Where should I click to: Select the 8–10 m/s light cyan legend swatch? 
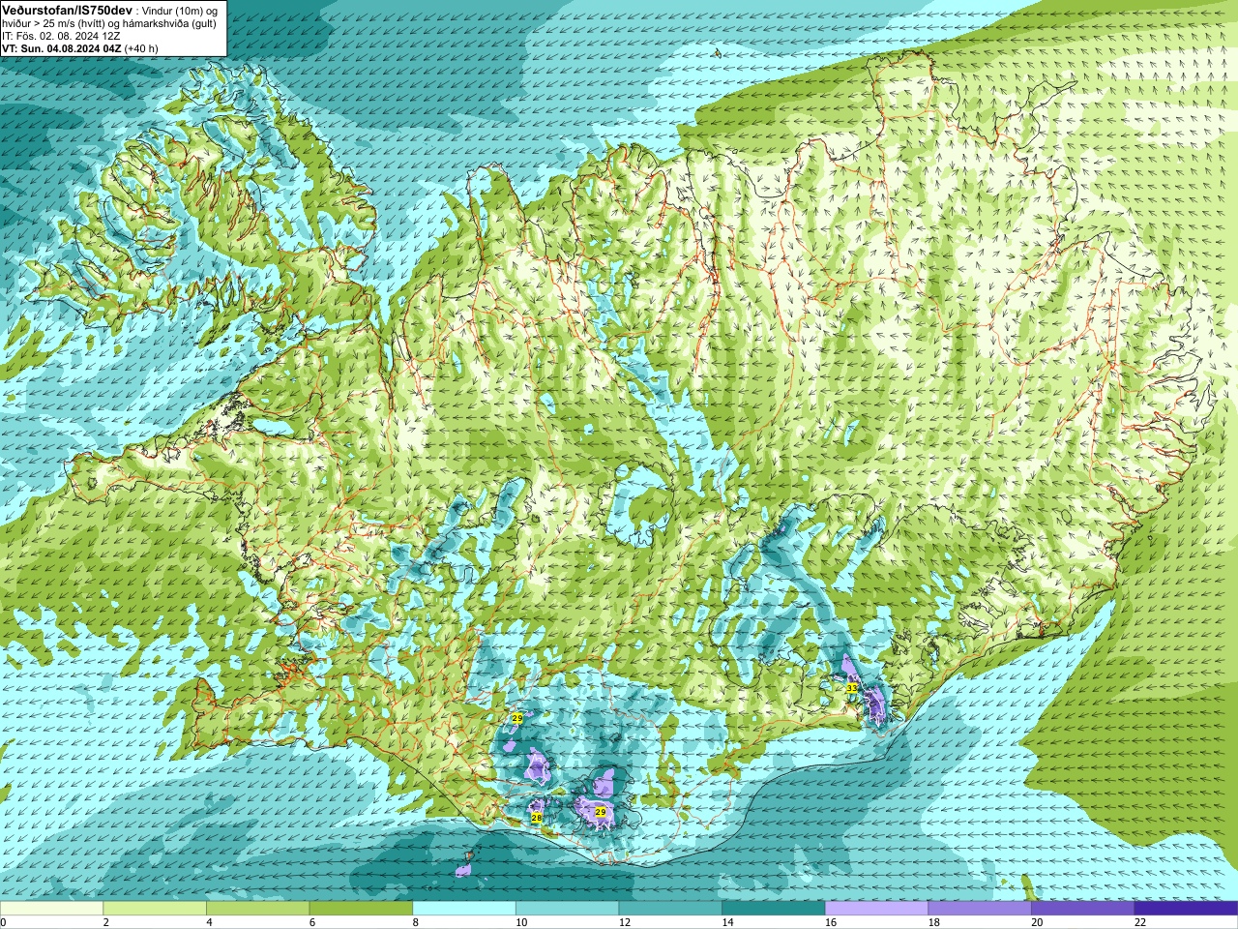point(464,908)
